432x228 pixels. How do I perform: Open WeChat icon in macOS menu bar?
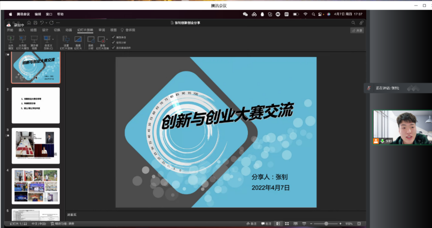tap(245, 14)
